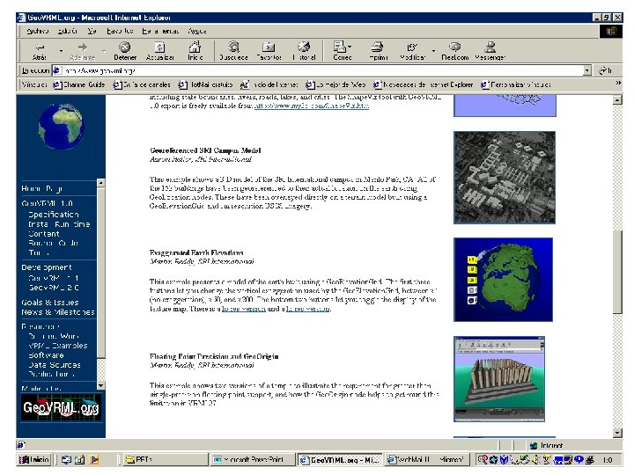The width and height of the screenshot is (634, 475).
Task: Click the main page scroll up arrow
Action: (x=617, y=99)
